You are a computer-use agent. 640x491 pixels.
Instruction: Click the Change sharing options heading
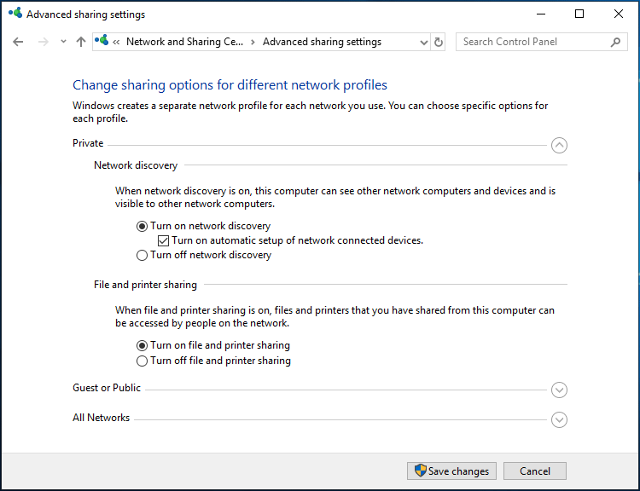(x=230, y=85)
